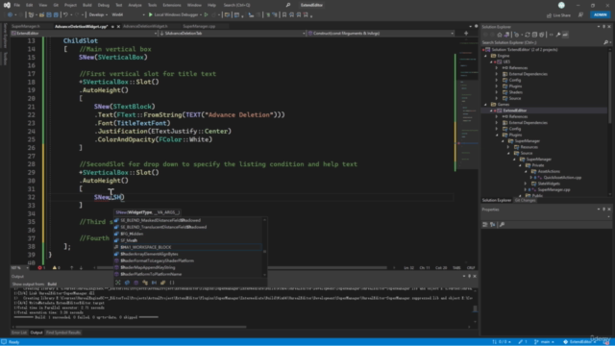615x346 pixels.
Task: Open the editor zoom percentage dropdown
Action: point(20,267)
